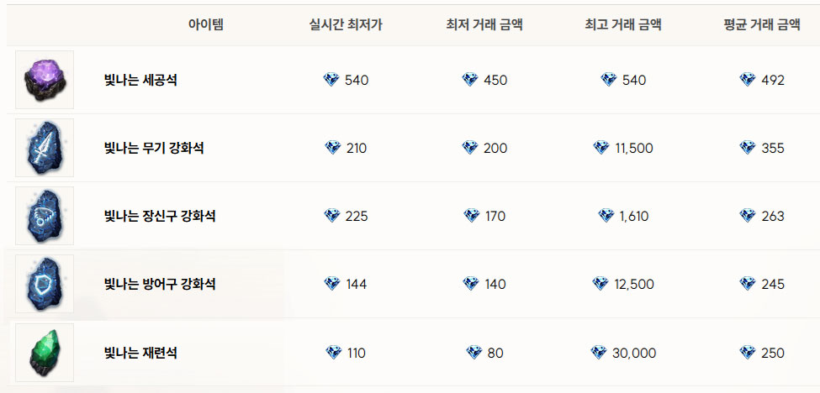Click the diamond icon beside 11,500

coord(600,148)
